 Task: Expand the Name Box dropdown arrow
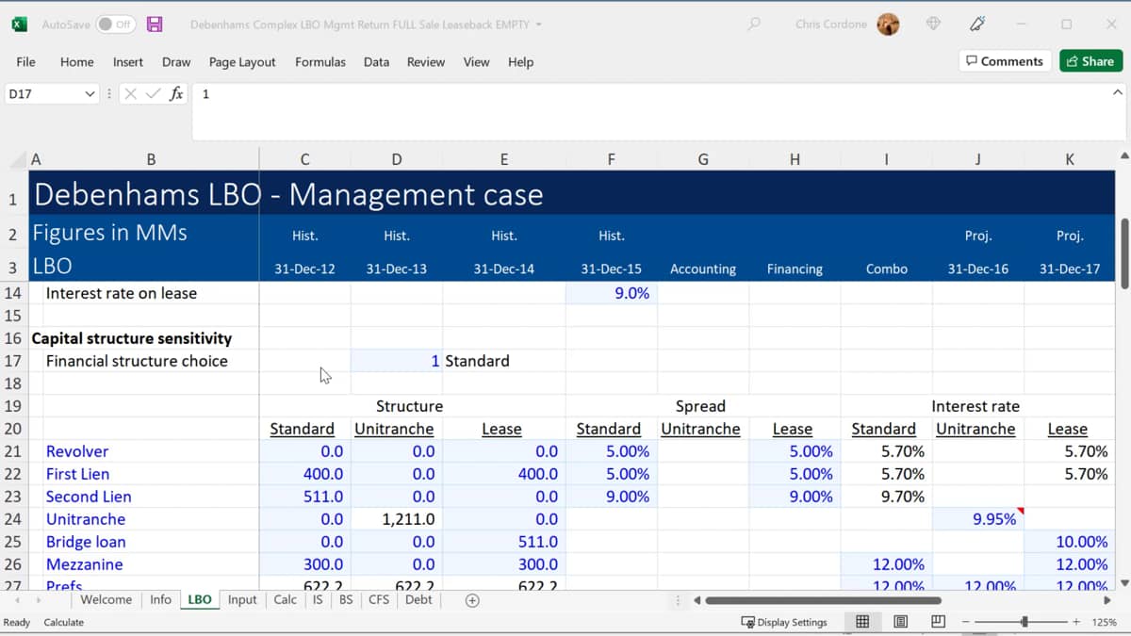coord(90,94)
